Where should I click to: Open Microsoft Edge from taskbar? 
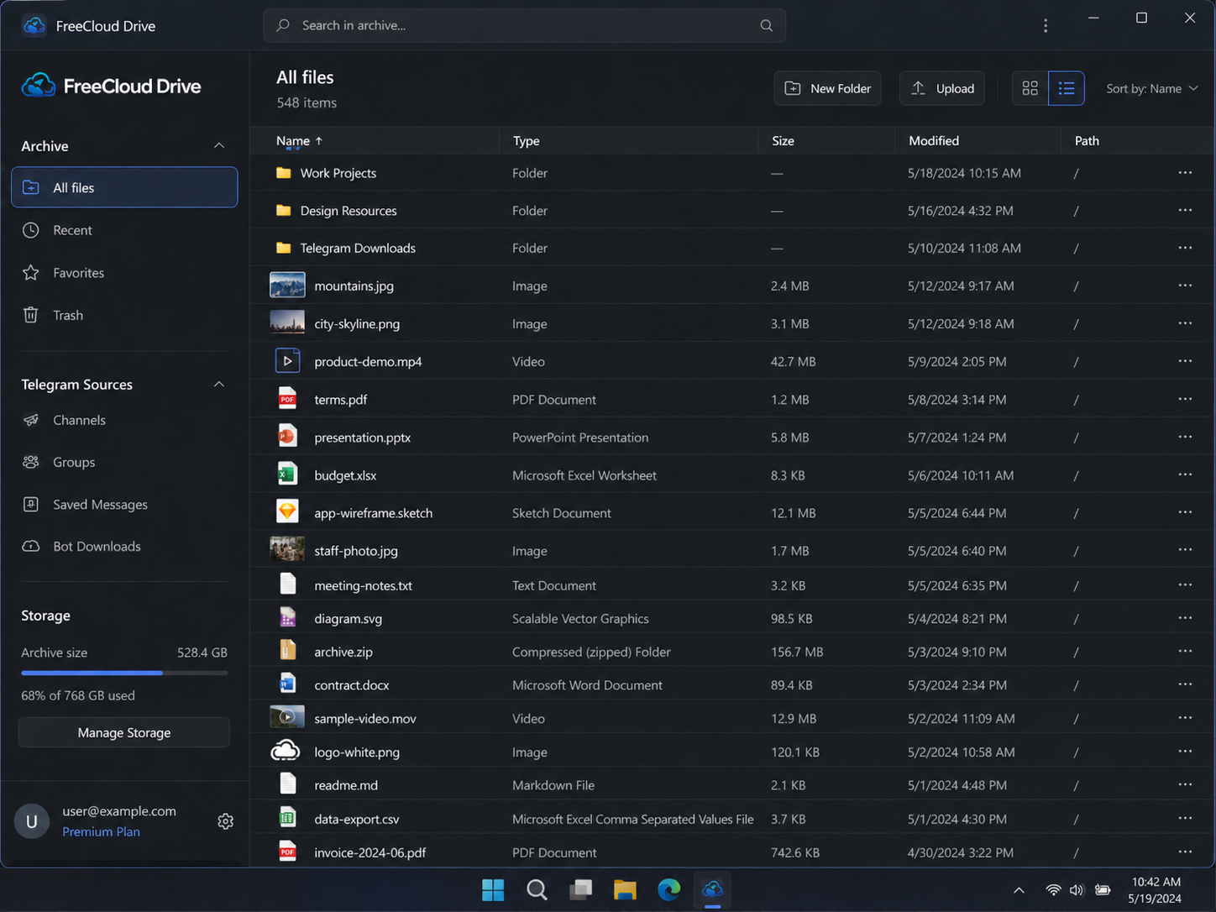[x=668, y=889]
